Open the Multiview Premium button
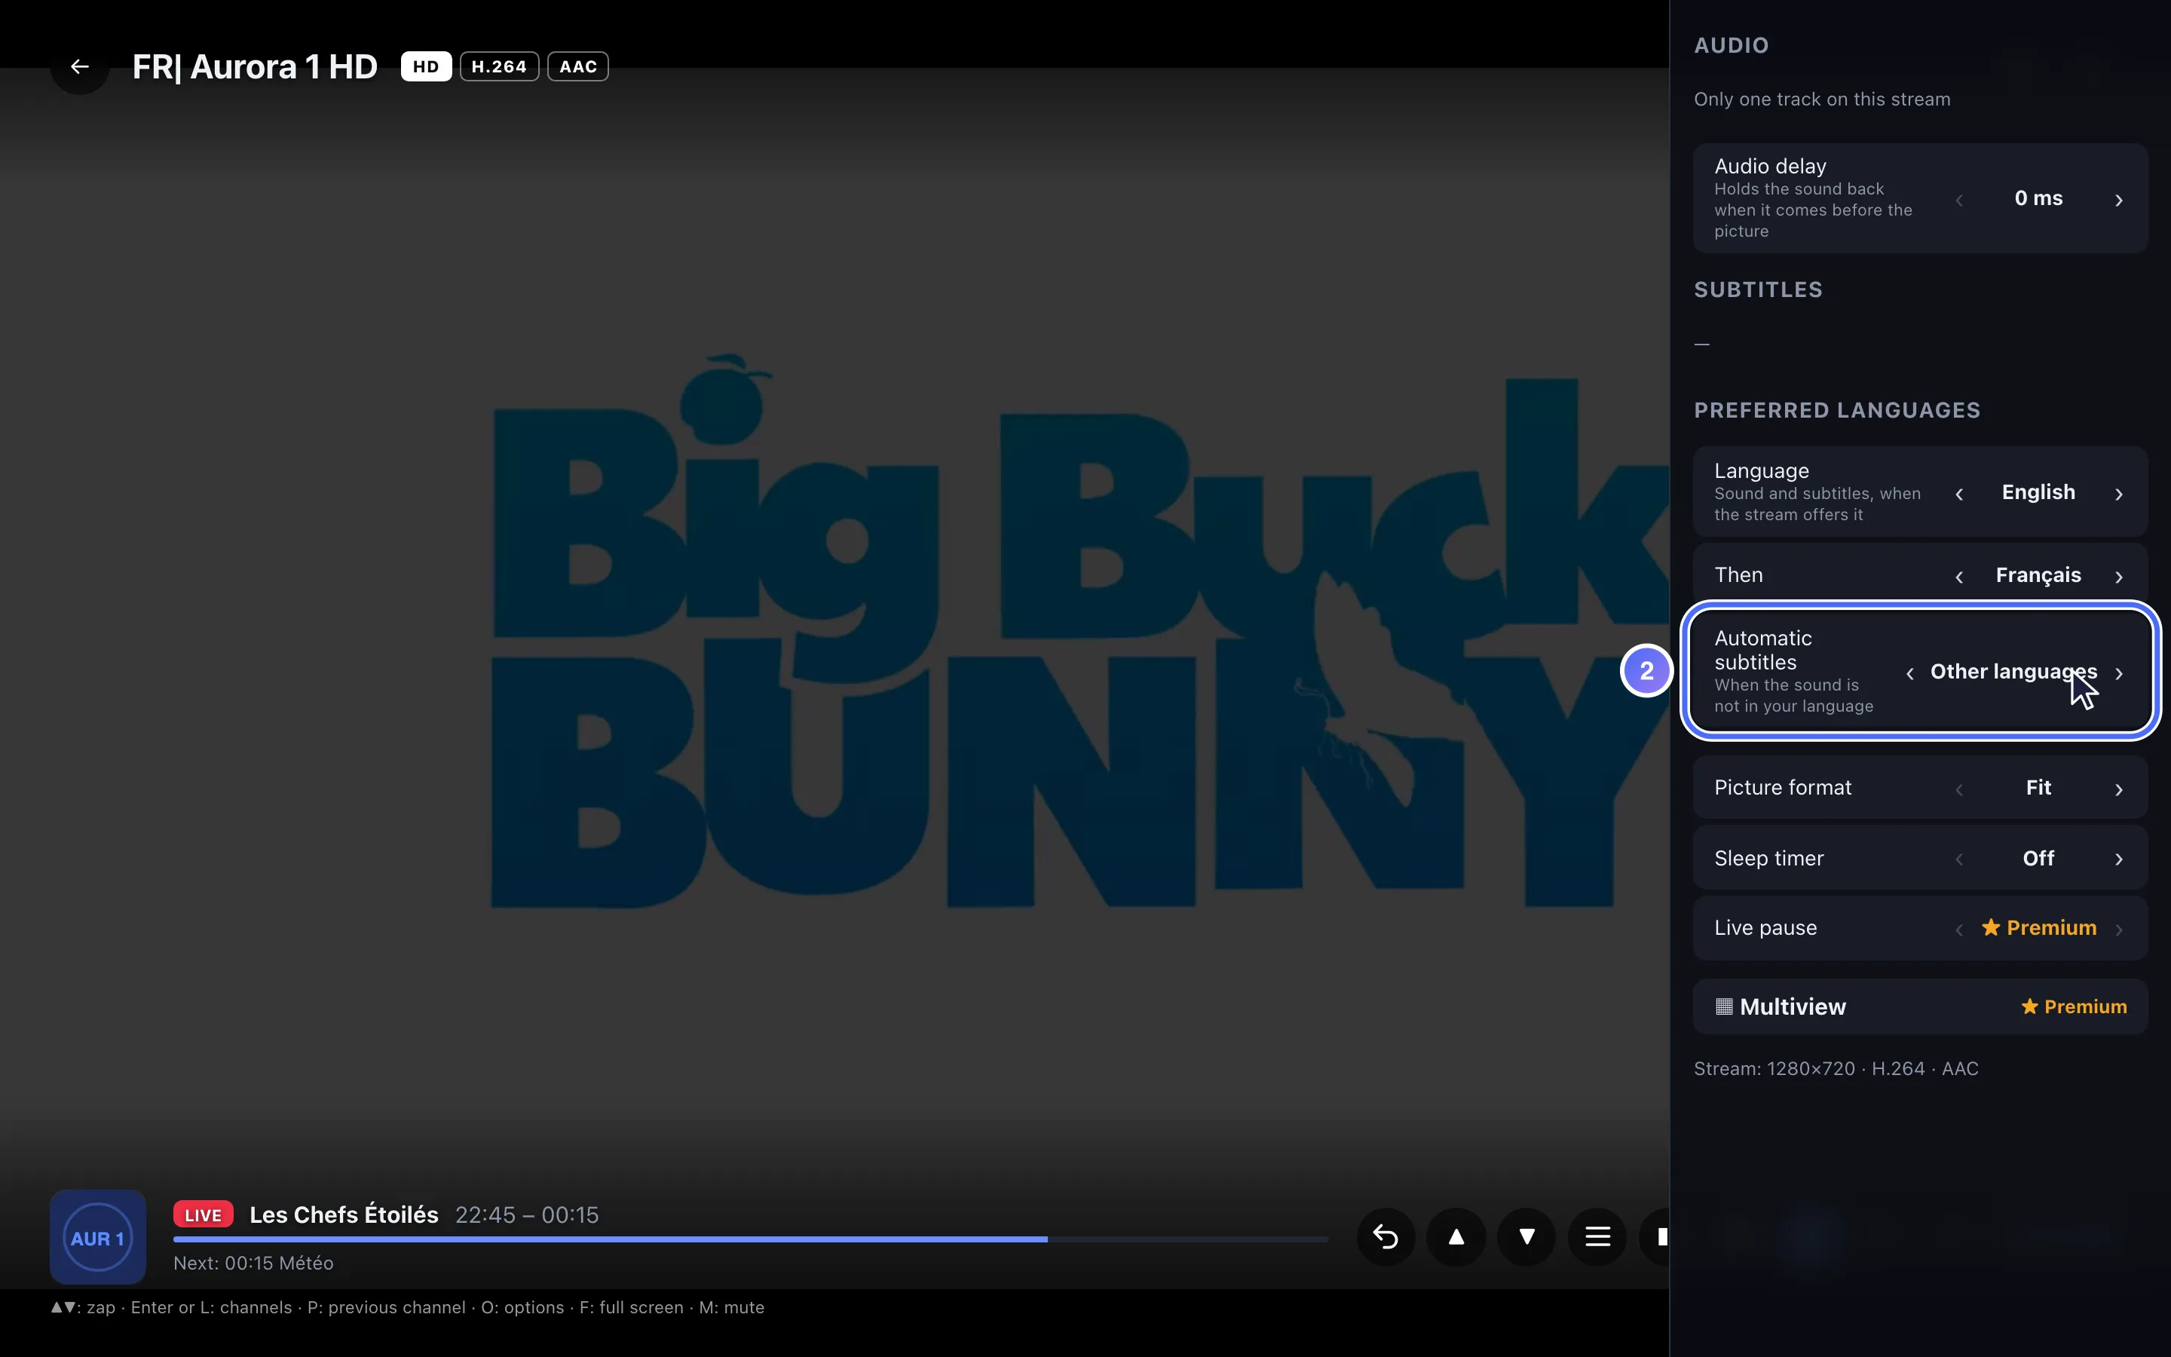 (x=1921, y=1006)
